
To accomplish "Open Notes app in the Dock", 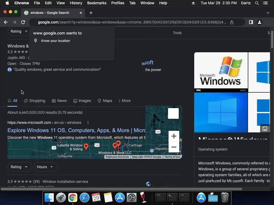I will [108, 198].
